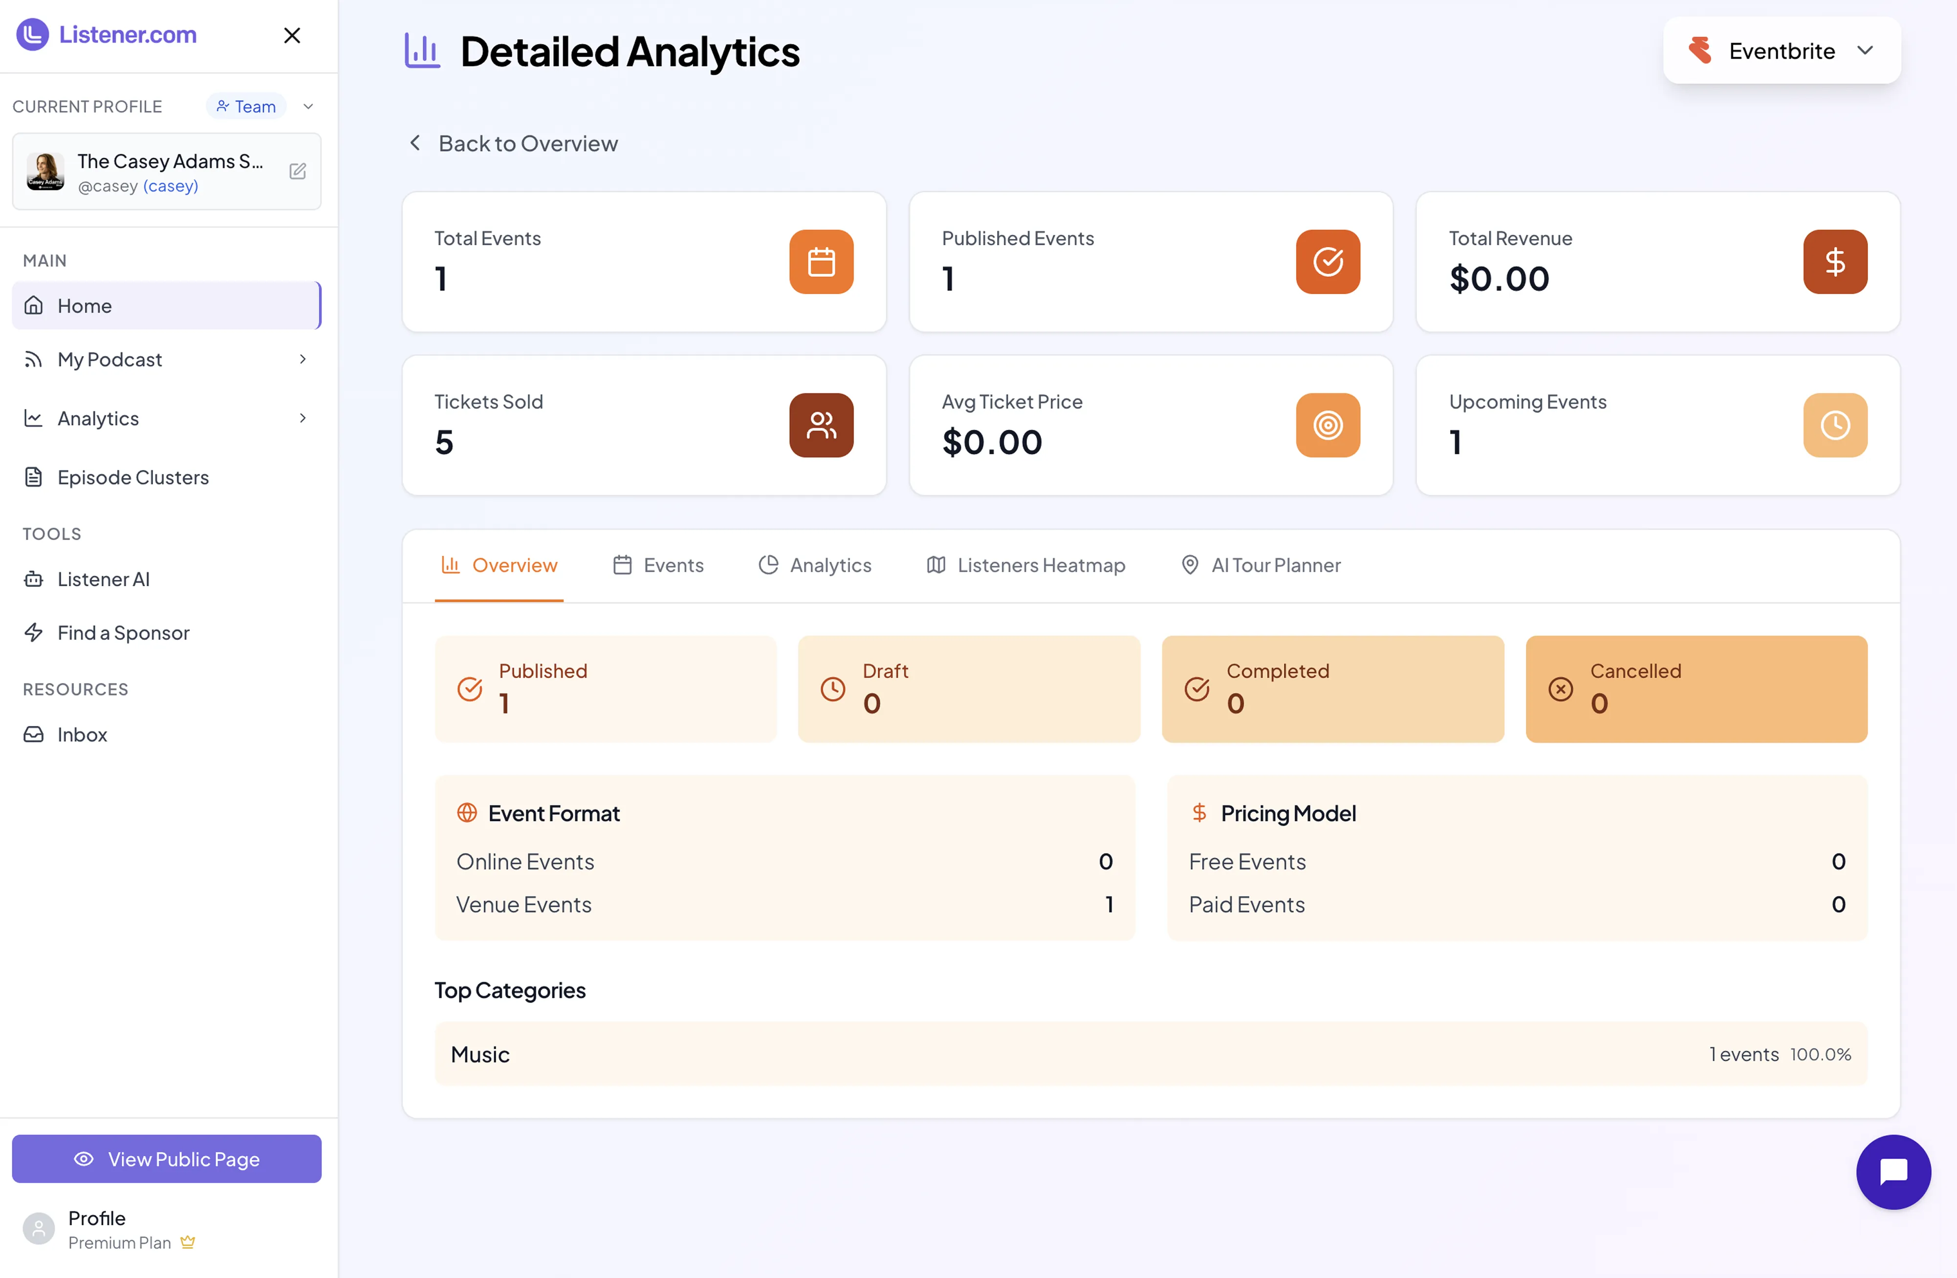Viewport: 1957px width, 1278px height.
Task: Click the Listener.com logo icon
Action: click(x=33, y=35)
